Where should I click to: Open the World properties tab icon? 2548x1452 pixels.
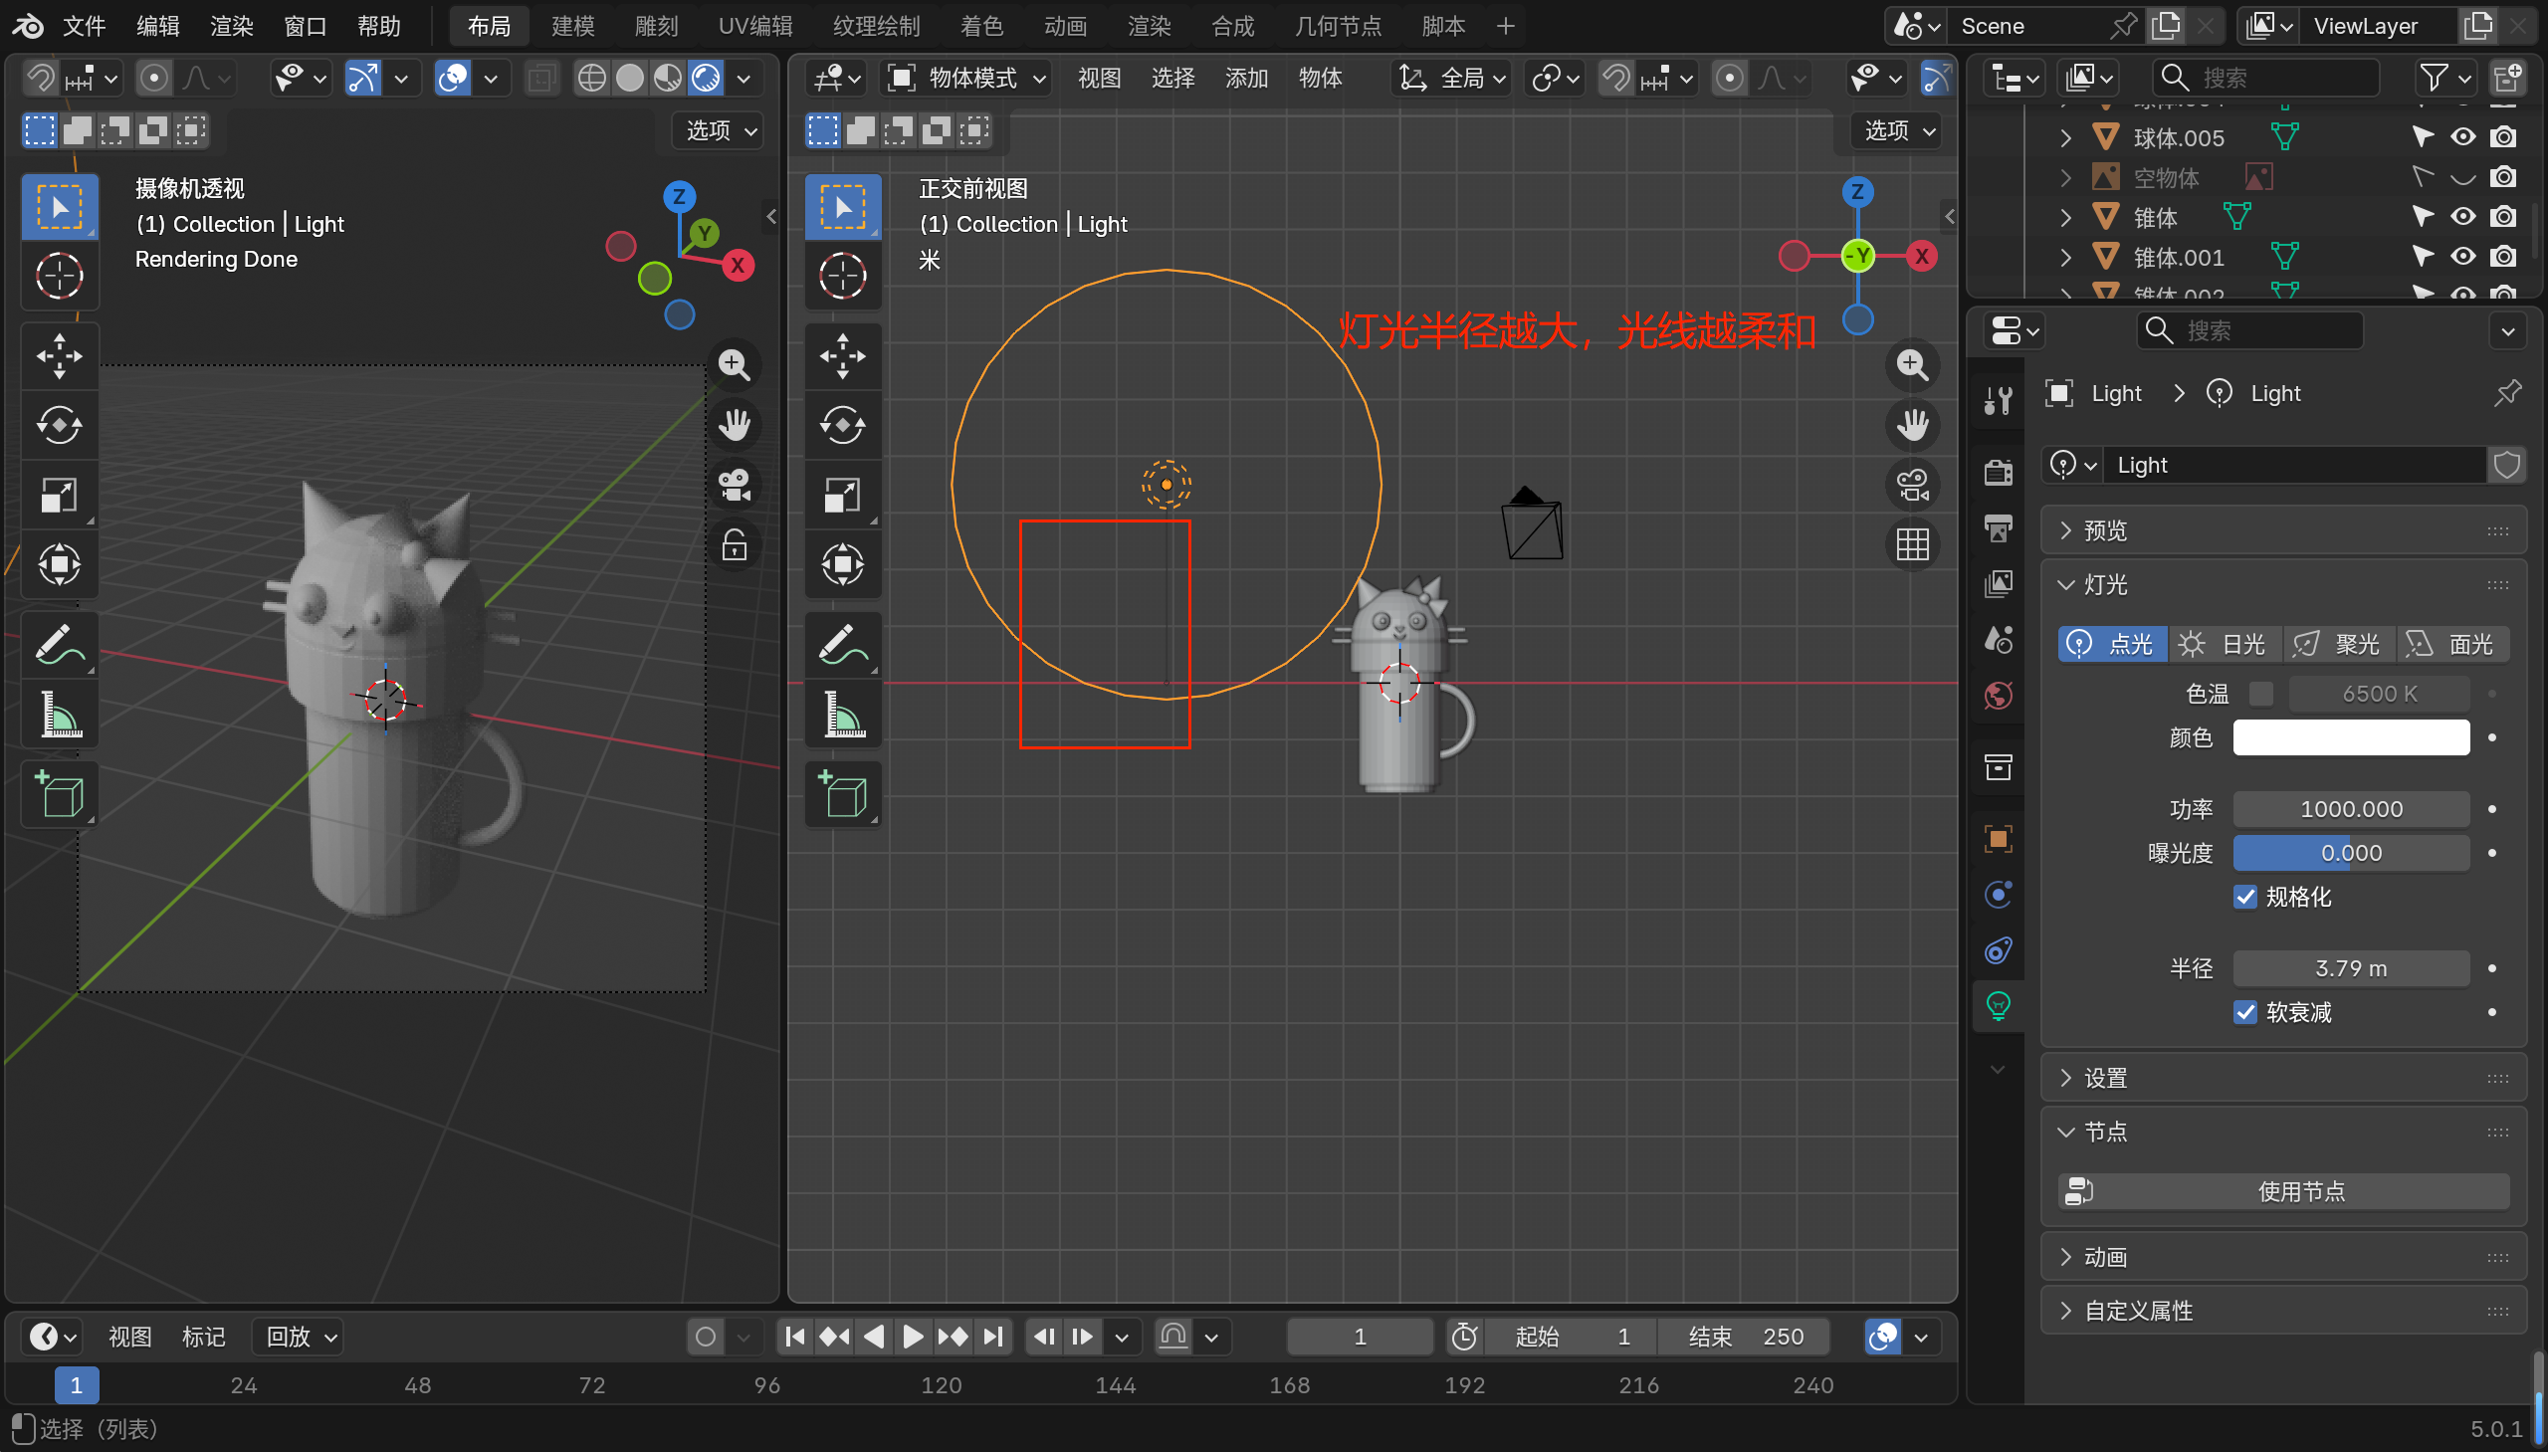(1998, 695)
